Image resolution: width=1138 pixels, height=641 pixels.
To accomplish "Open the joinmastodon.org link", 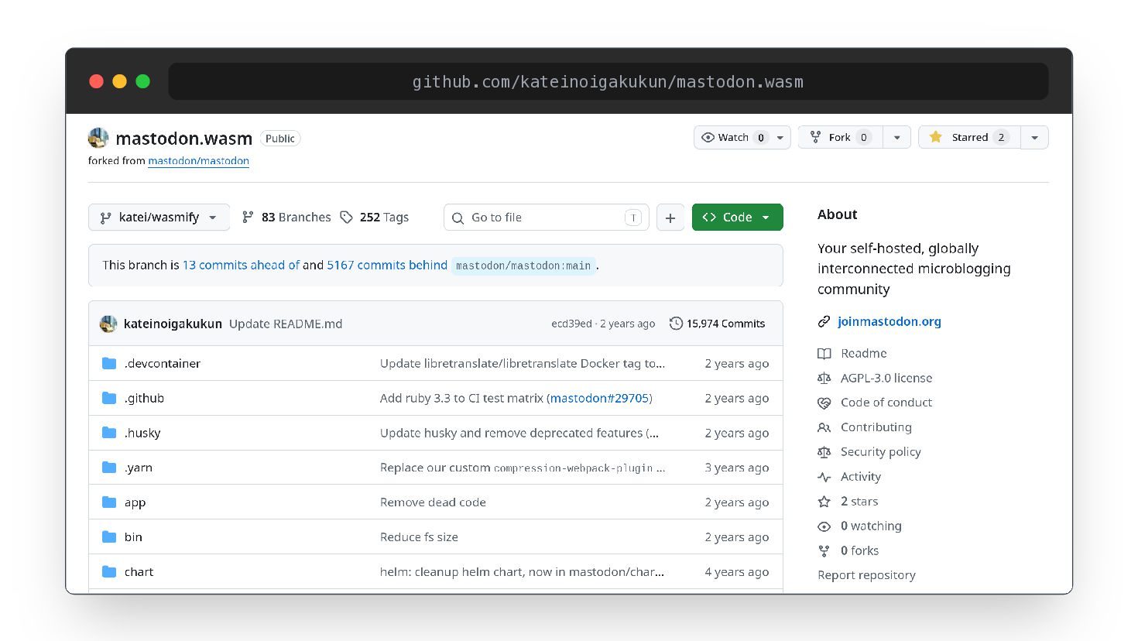I will tap(889, 321).
